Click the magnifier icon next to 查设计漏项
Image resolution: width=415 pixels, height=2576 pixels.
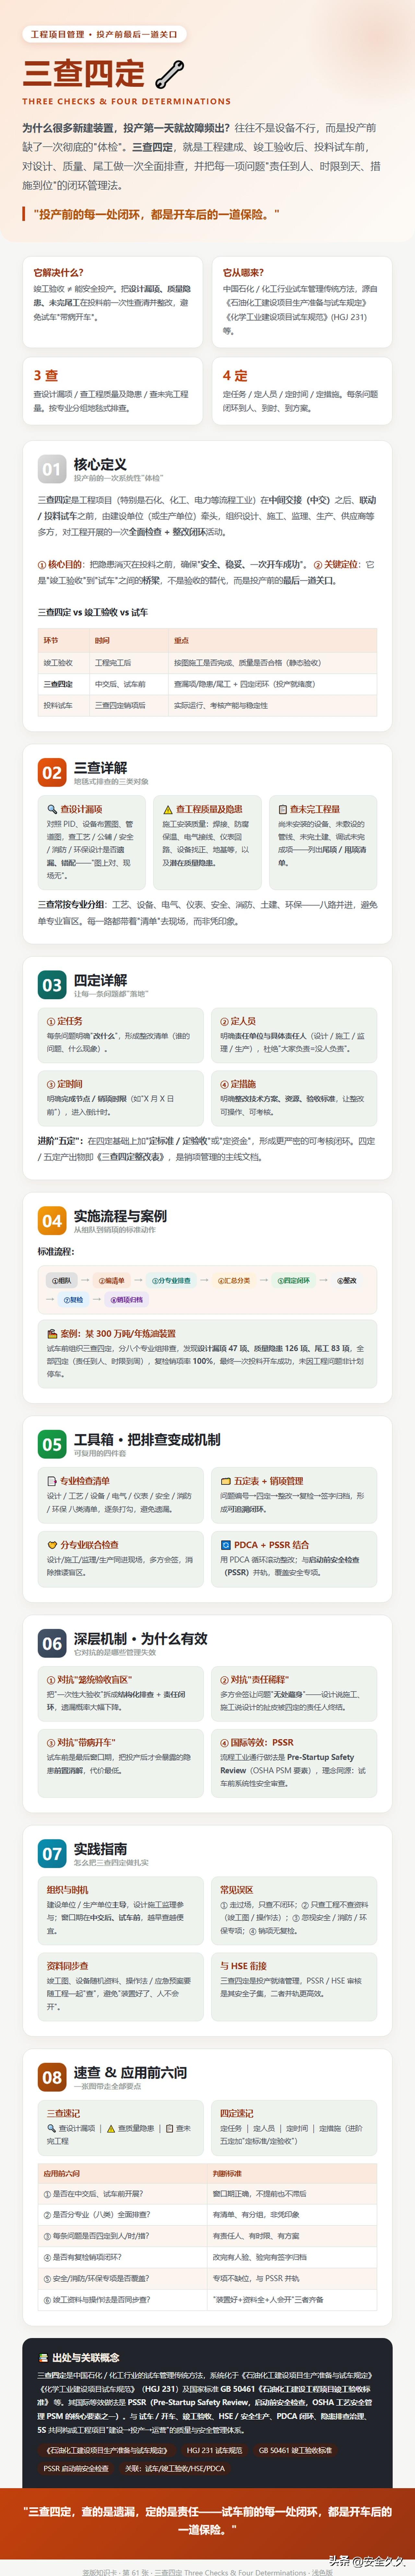point(52,809)
